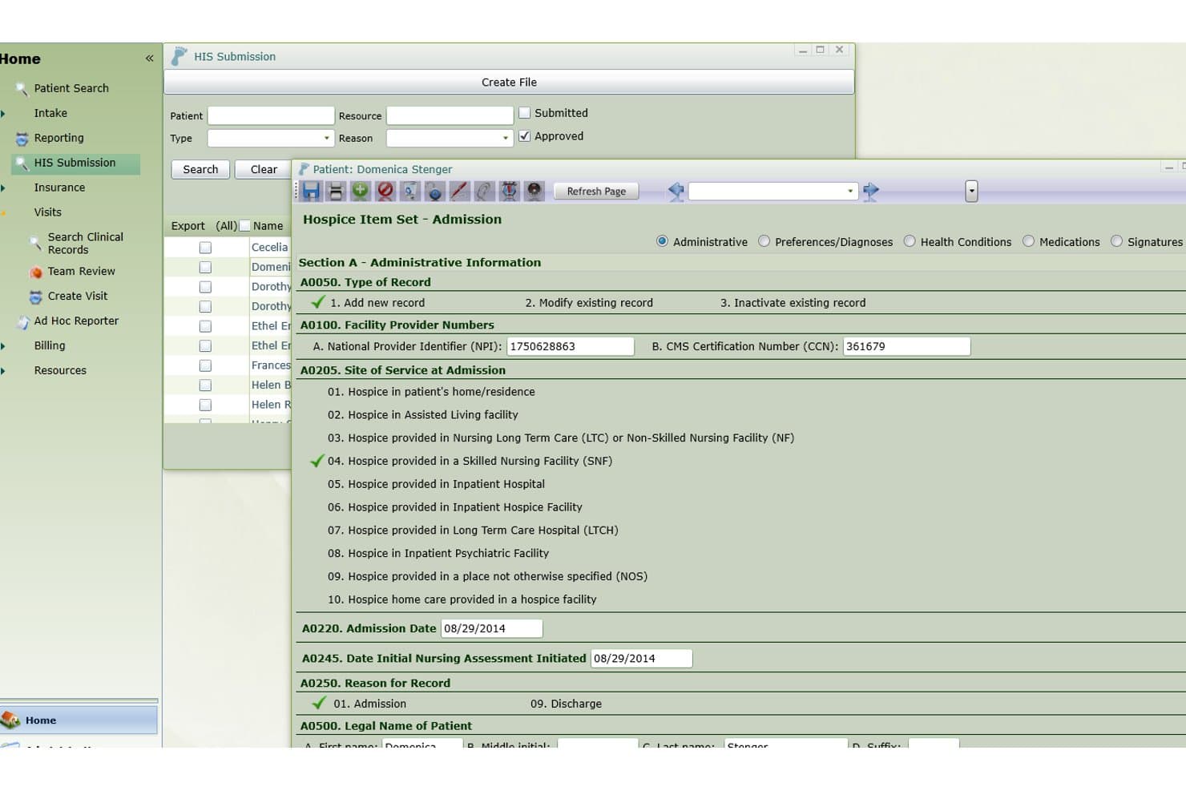This screenshot has height=791, width=1186.
Task: Click the Reporting sidebar icon
Action: [x=22, y=138]
